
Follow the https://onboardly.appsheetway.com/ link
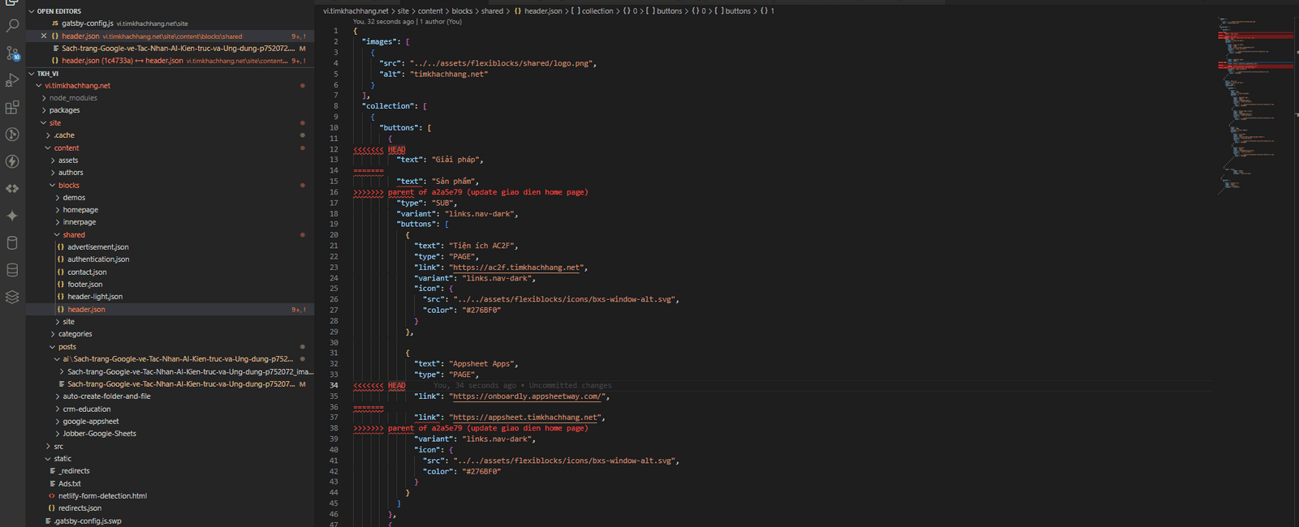pyautogui.click(x=528, y=396)
